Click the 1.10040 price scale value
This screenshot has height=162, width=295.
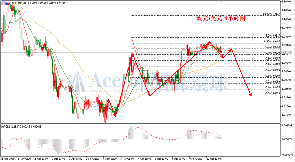[x=286, y=19]
